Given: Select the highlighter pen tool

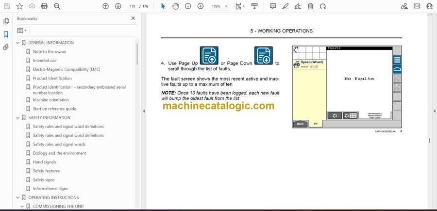Looking at the screenshot, I should click(286, 6).
